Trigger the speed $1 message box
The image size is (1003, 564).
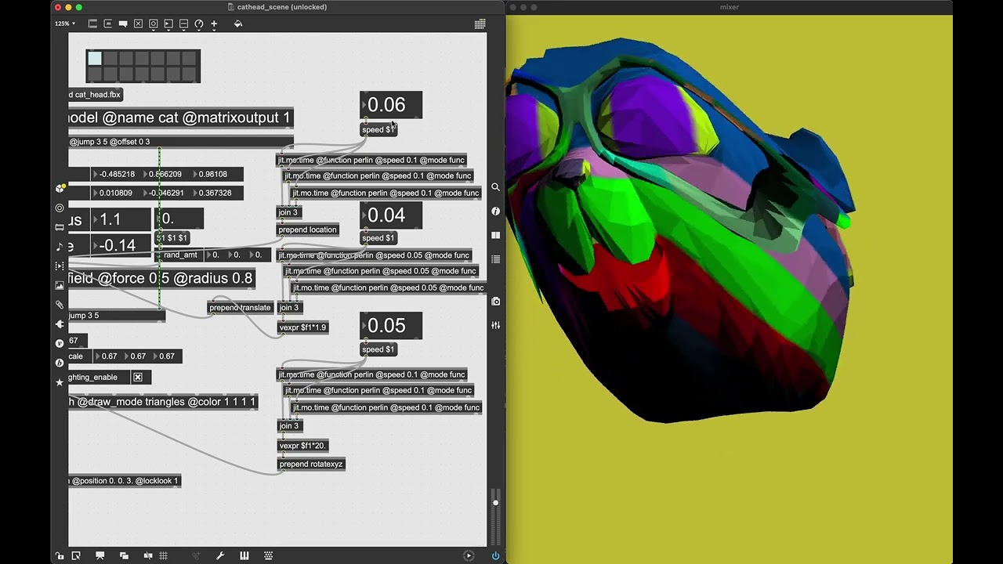click(x=378, y=129)
